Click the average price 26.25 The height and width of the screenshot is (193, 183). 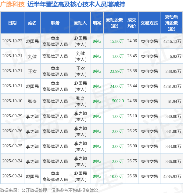pos(132,131)
